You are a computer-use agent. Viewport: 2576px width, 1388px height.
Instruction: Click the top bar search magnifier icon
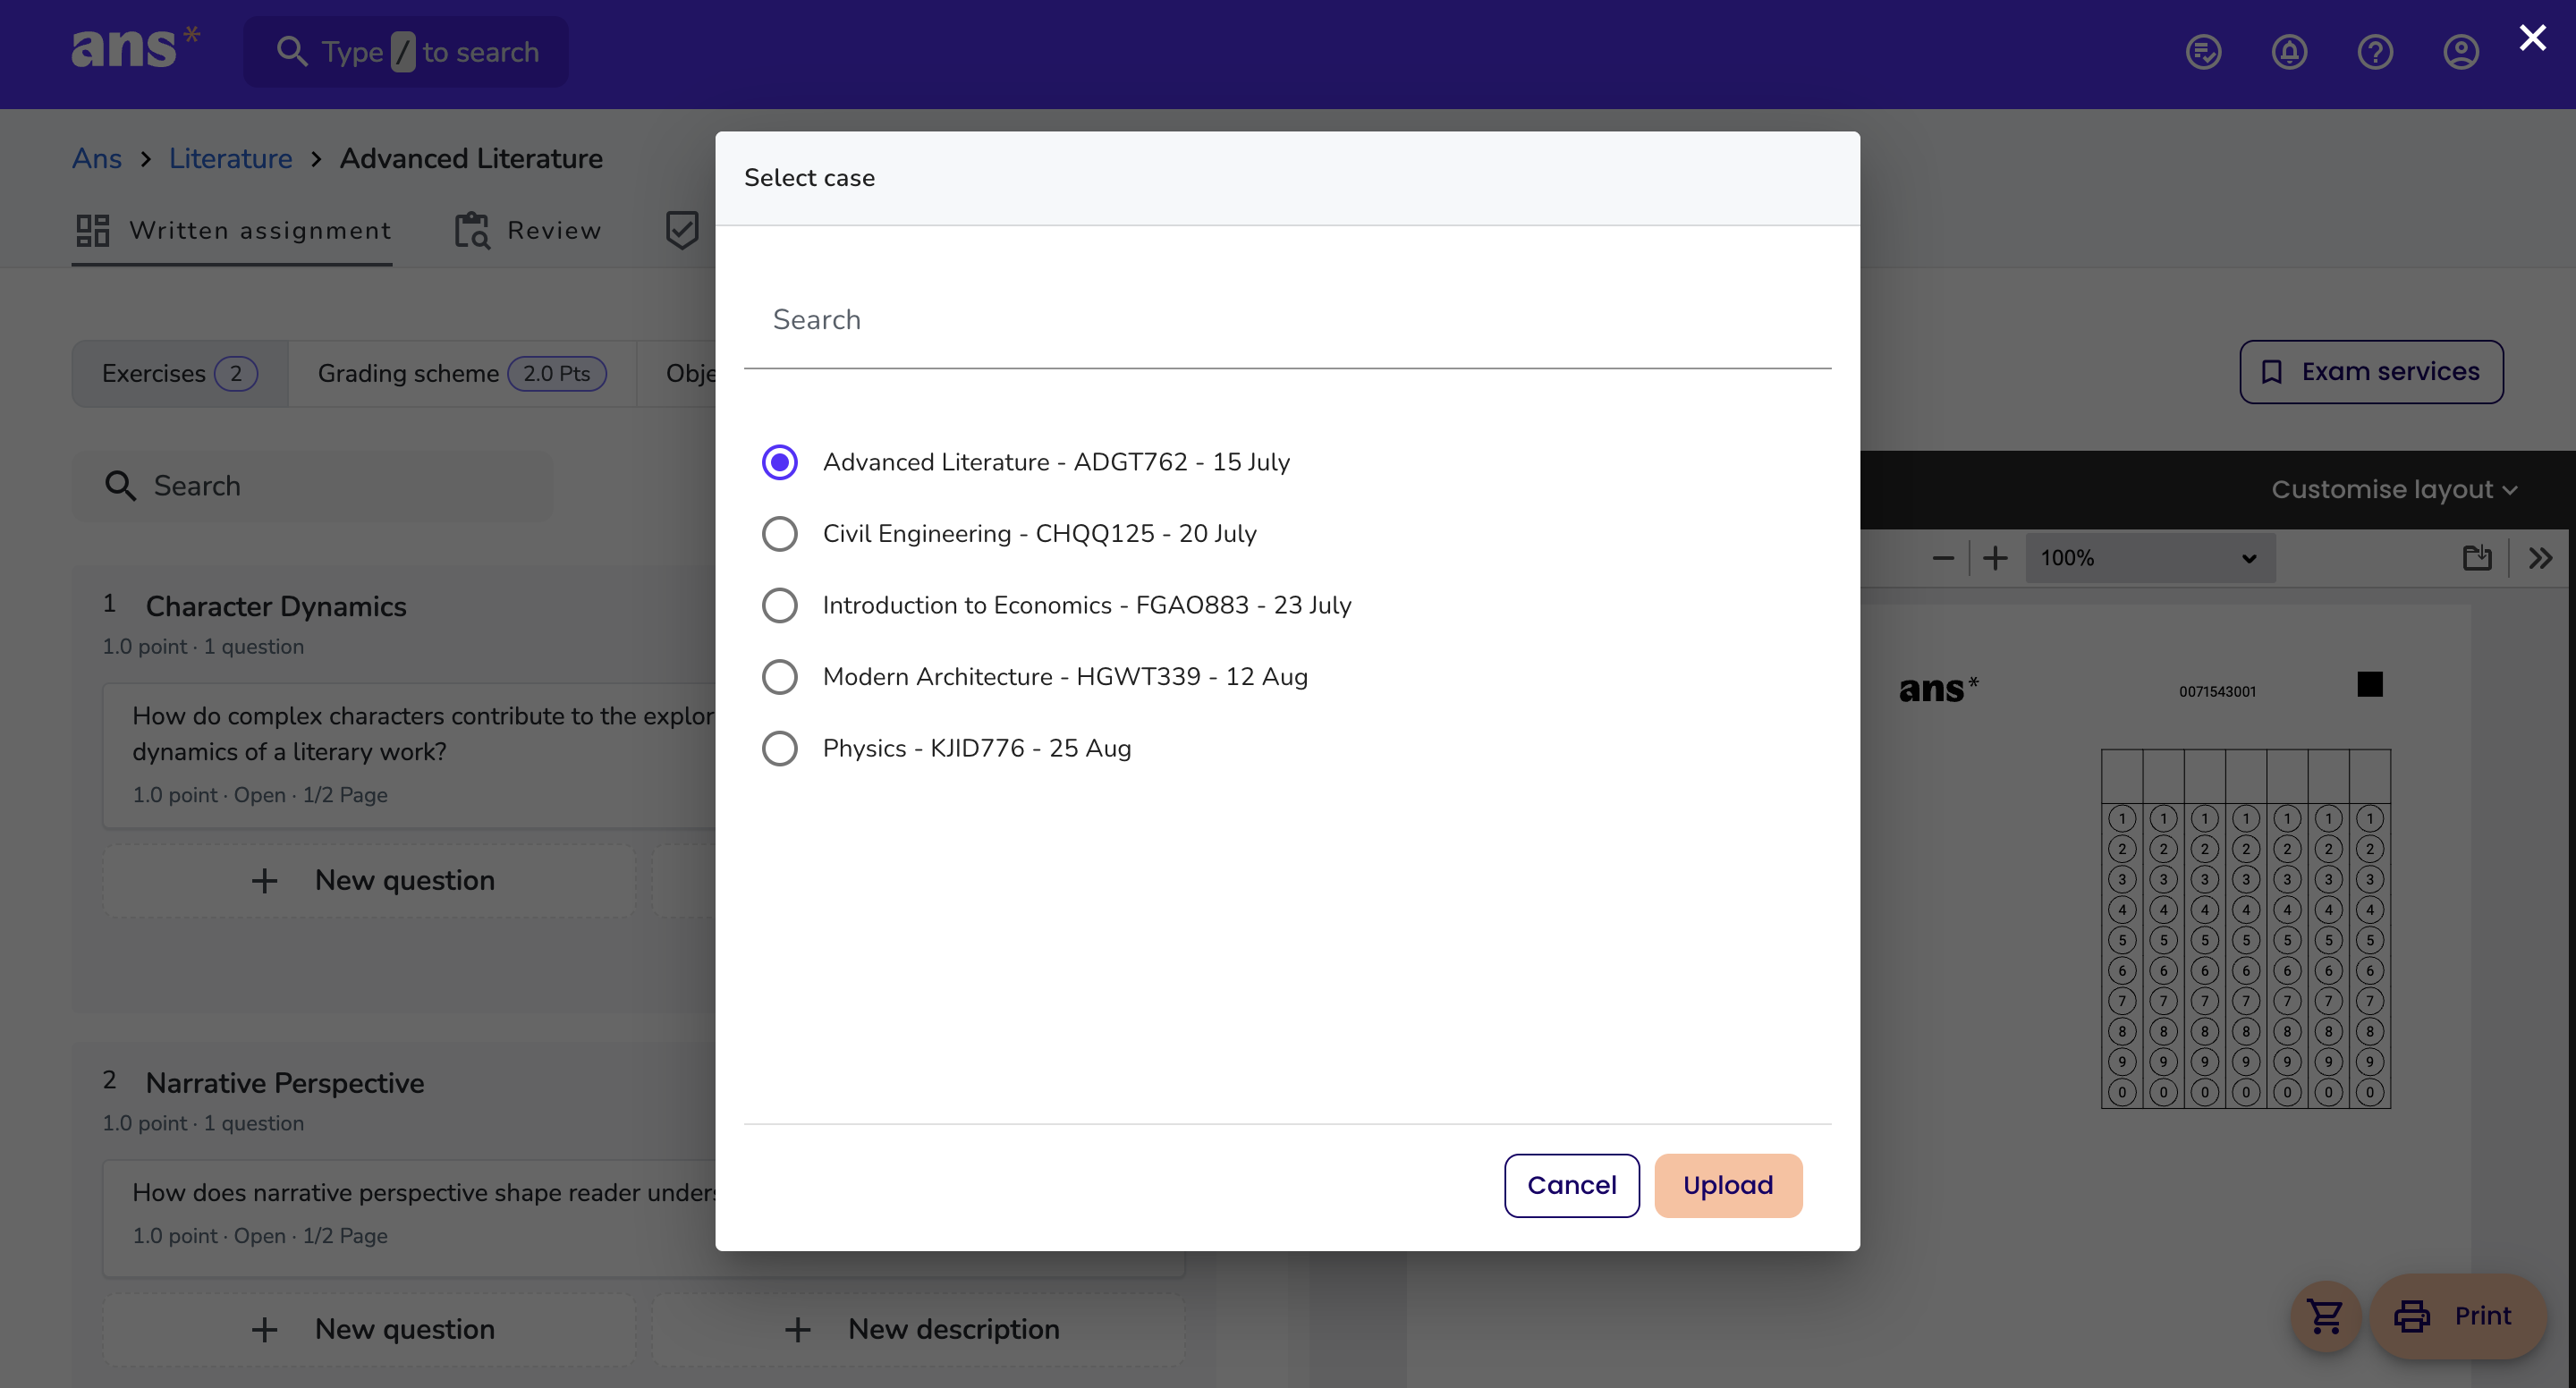[291, 52]
